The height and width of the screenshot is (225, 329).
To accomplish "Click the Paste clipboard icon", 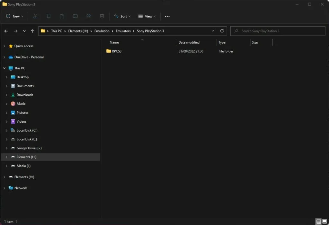I will (62, 16).
